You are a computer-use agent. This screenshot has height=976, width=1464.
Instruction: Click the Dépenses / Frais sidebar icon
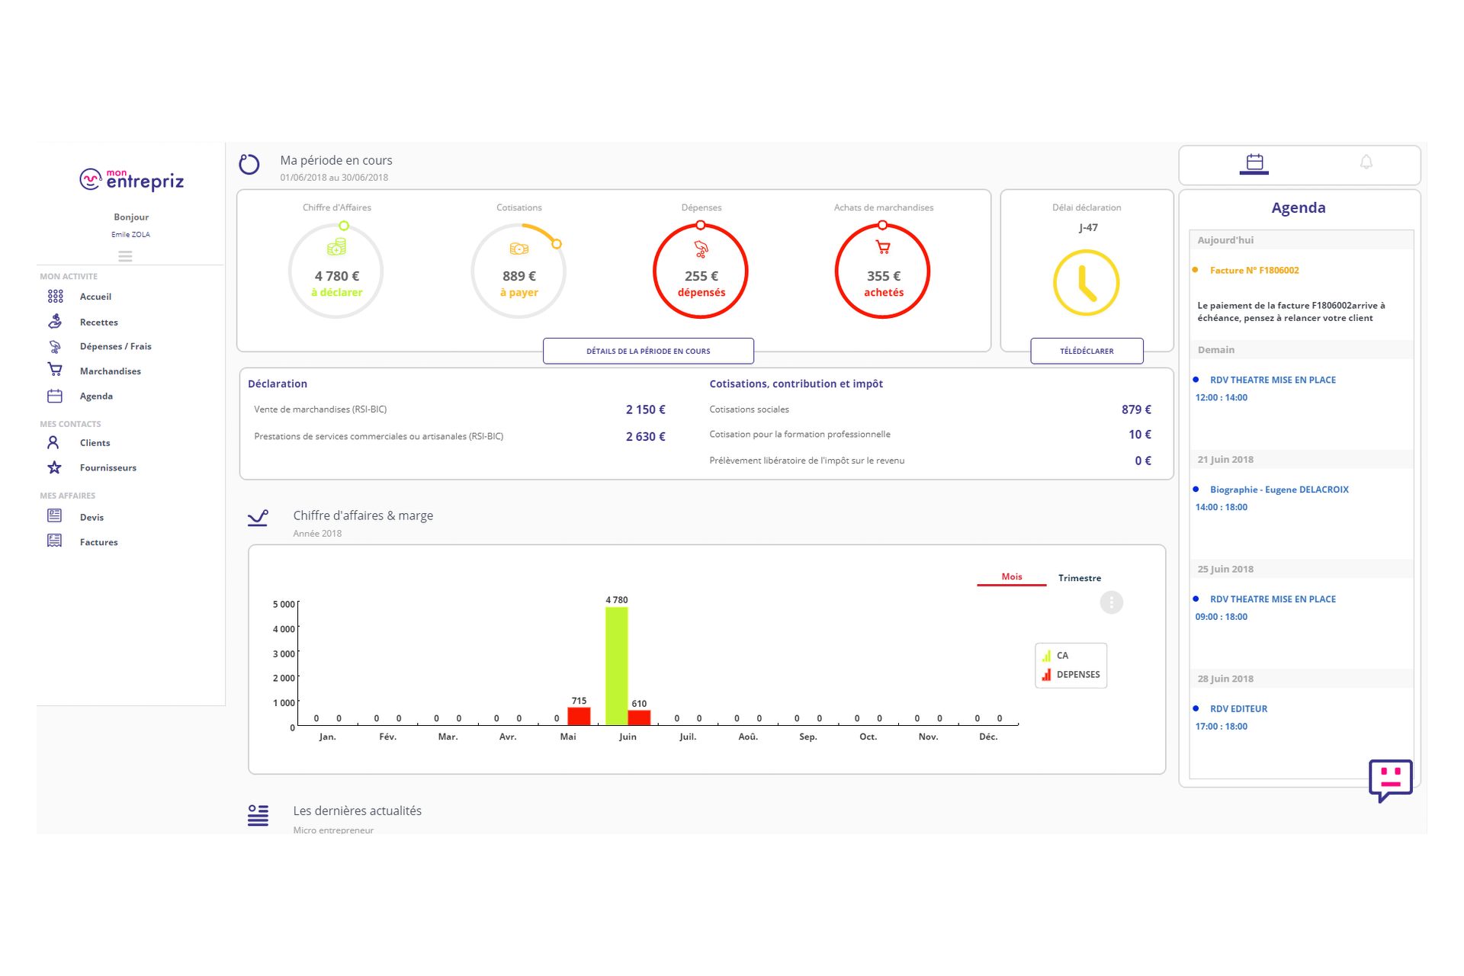coord(55,346)
